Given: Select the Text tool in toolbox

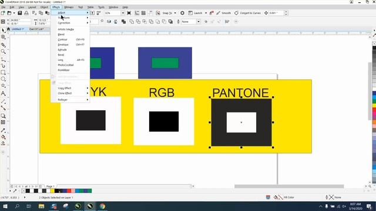Looking at the screenshot, I should [3, 94].
